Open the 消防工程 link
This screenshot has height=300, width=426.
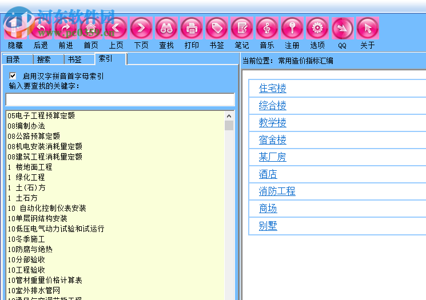click(277, 191)
